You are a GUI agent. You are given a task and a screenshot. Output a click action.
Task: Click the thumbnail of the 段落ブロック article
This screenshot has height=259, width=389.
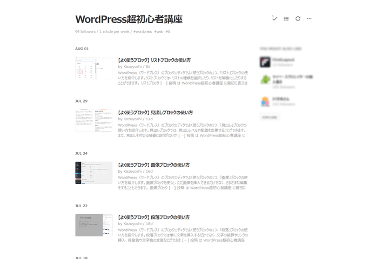(94, 226)
